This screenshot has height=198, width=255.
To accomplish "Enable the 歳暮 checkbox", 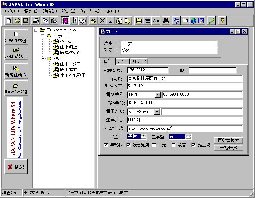I will [174, 145].
